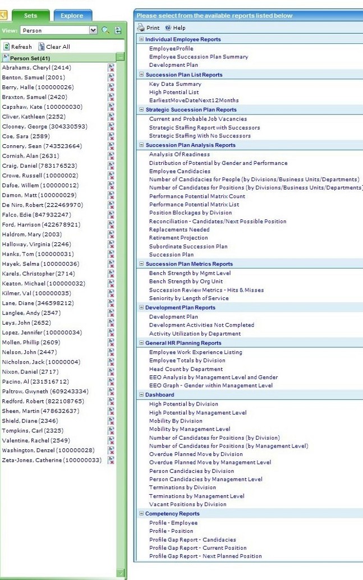Image resolution: width=363 pixels, height=580 pixels.
Task: Switch to the Sets tab
Action: click(x=31, y=16)
